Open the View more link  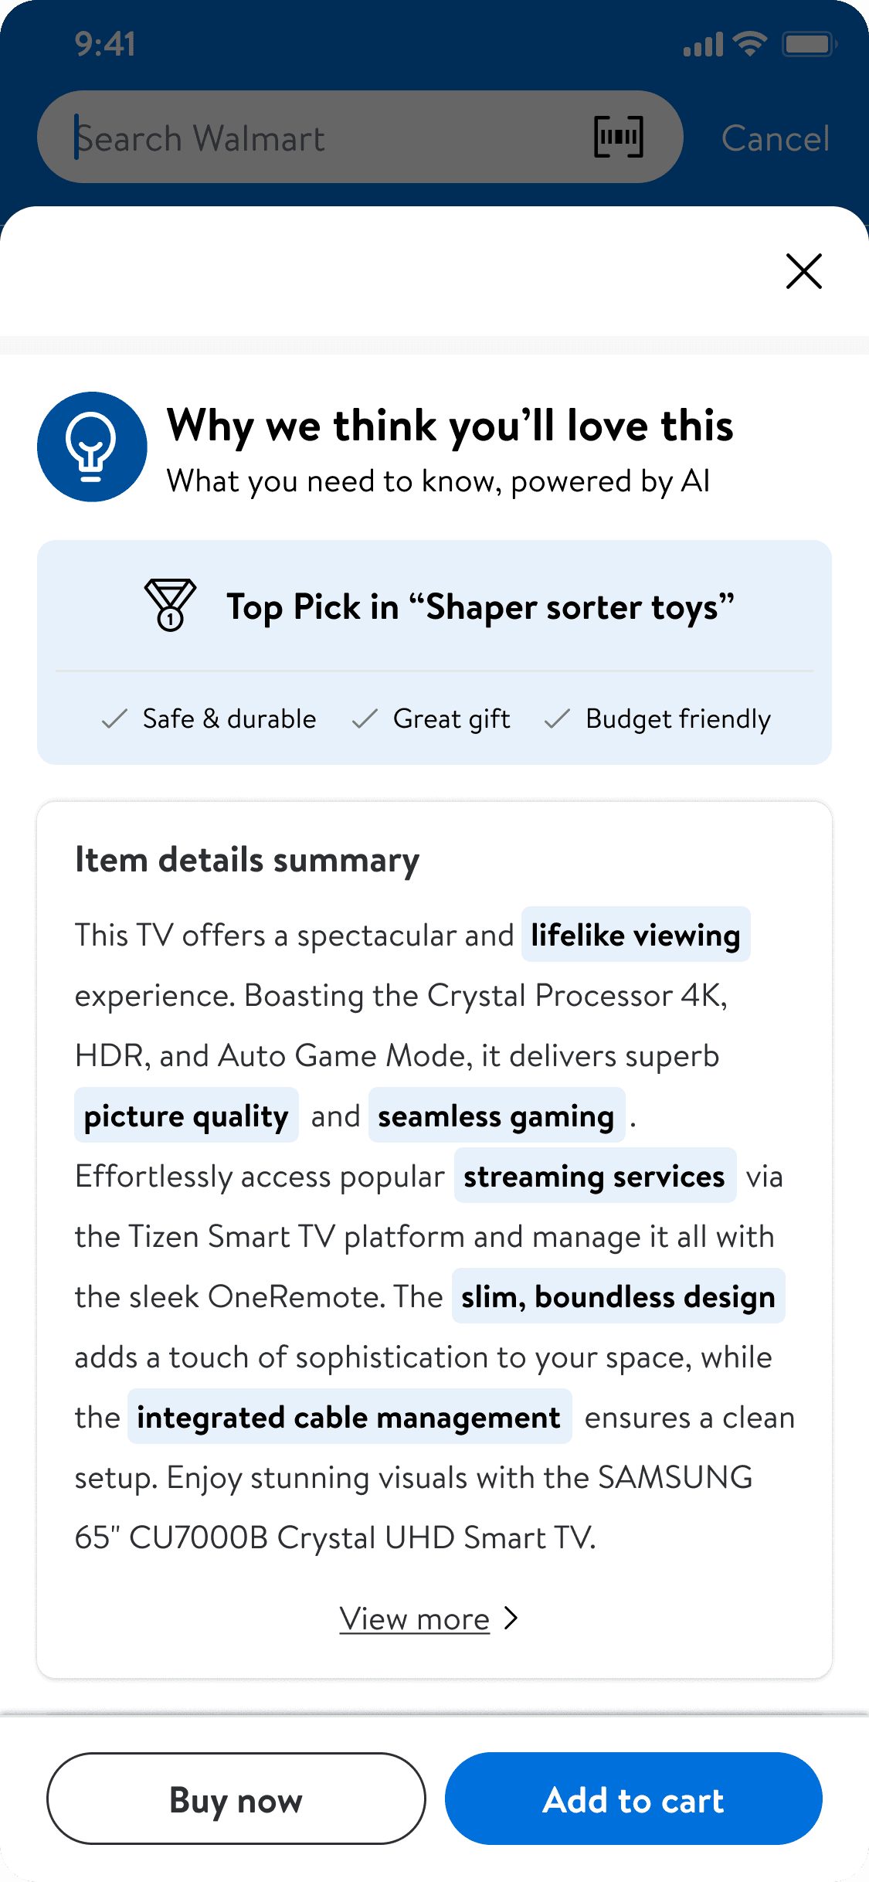tap(415, 1619)
